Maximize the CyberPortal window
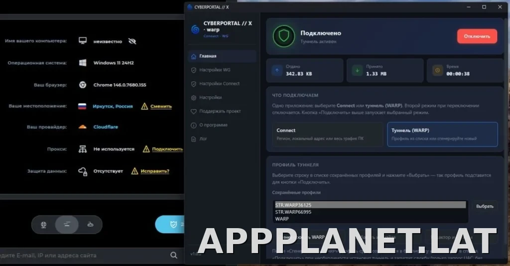 [484, 7]
